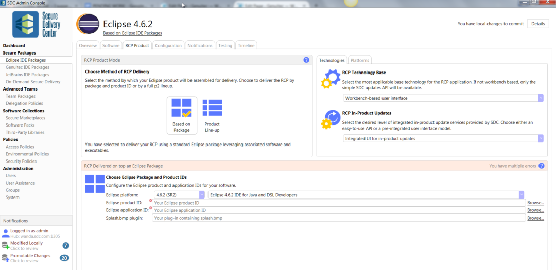Open help icon next to multiple errors

541,166
